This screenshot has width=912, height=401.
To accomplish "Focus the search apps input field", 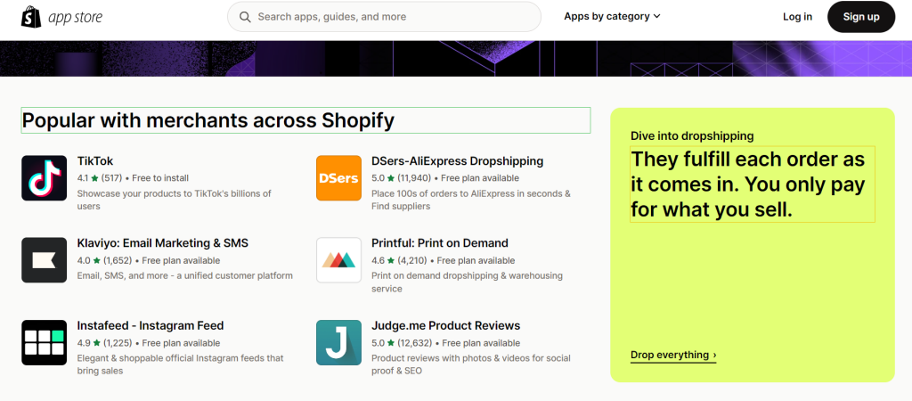I will 384,17.
